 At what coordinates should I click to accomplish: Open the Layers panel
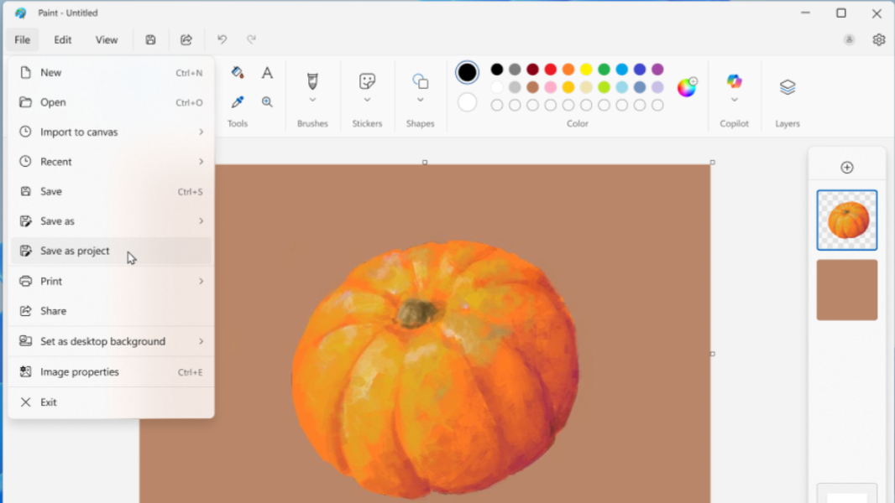tap(787, 88)
